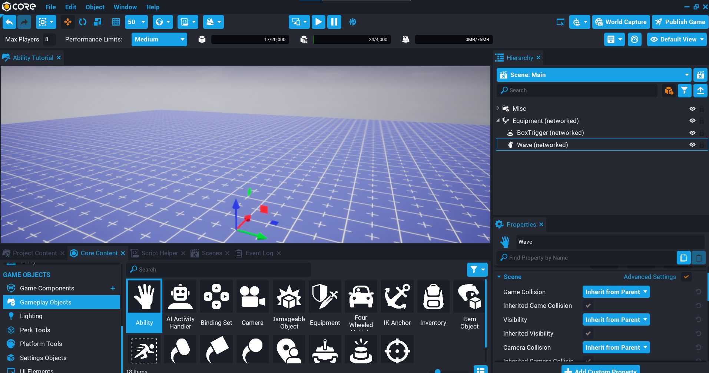Switch to the Script Helper tab
The width and height of the screenshot is (709, 373).
click(x=159, y=253)
